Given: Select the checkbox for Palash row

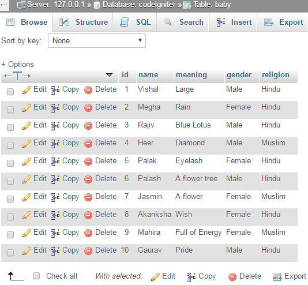Looking at the screenshot, I should click(10, 181).
